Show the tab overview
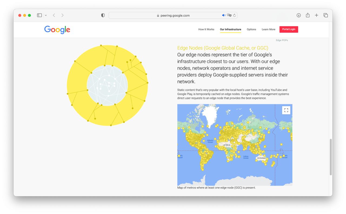Image resolution: width=346 pixels, height=214 pixels. 326,15
